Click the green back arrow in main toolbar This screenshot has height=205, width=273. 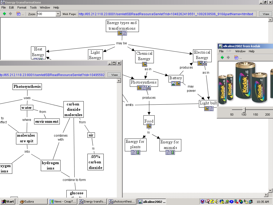pyautogui.click(x=5, y=14)
